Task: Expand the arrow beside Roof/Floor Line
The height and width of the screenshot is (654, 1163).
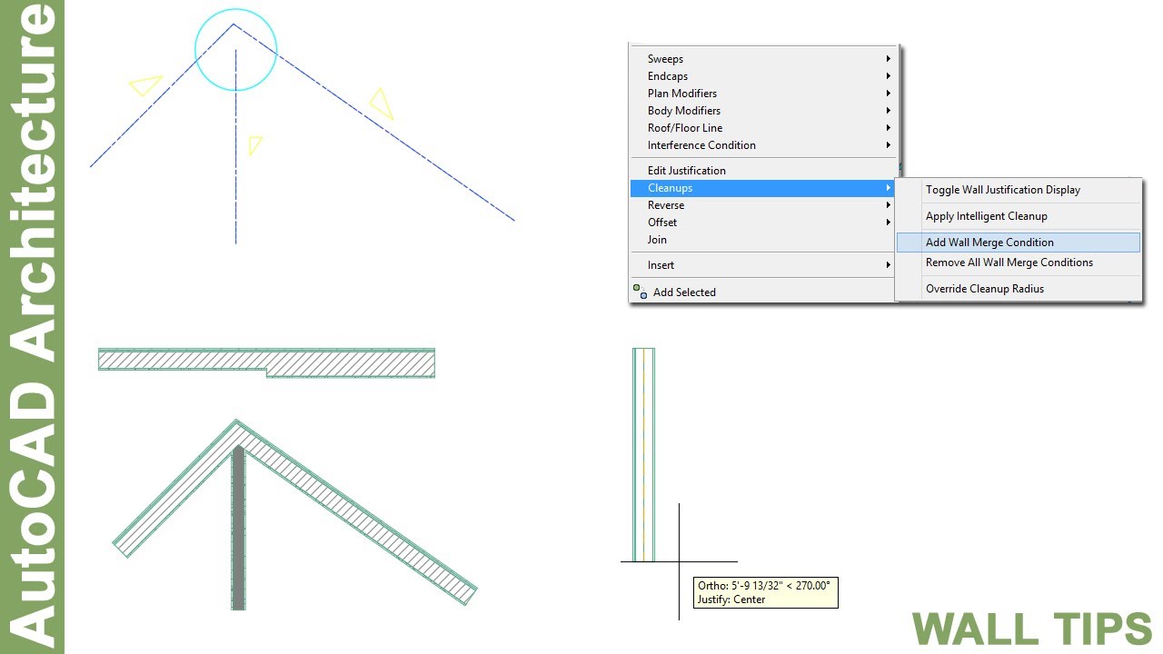Action: tap(889, 128)
